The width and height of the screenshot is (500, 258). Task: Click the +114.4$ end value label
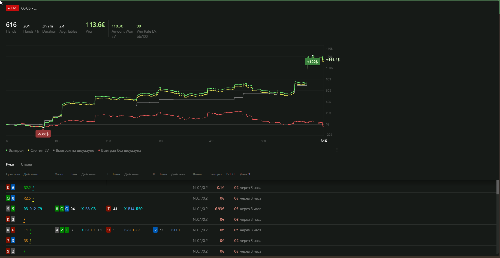pos(333,60)
